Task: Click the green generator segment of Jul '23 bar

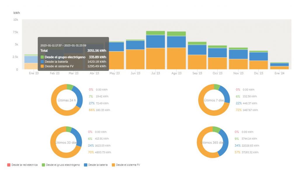Action: (155, 33)
